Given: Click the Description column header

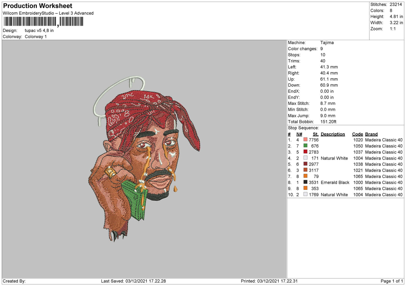Looking at the screenshot, I should pyautogui.click(x=333, y=134).
